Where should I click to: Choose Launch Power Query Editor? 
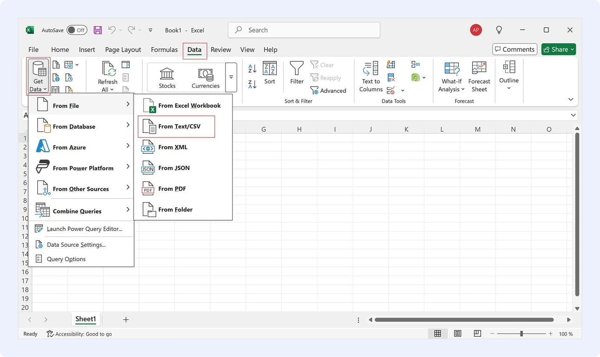coord(81,229)
